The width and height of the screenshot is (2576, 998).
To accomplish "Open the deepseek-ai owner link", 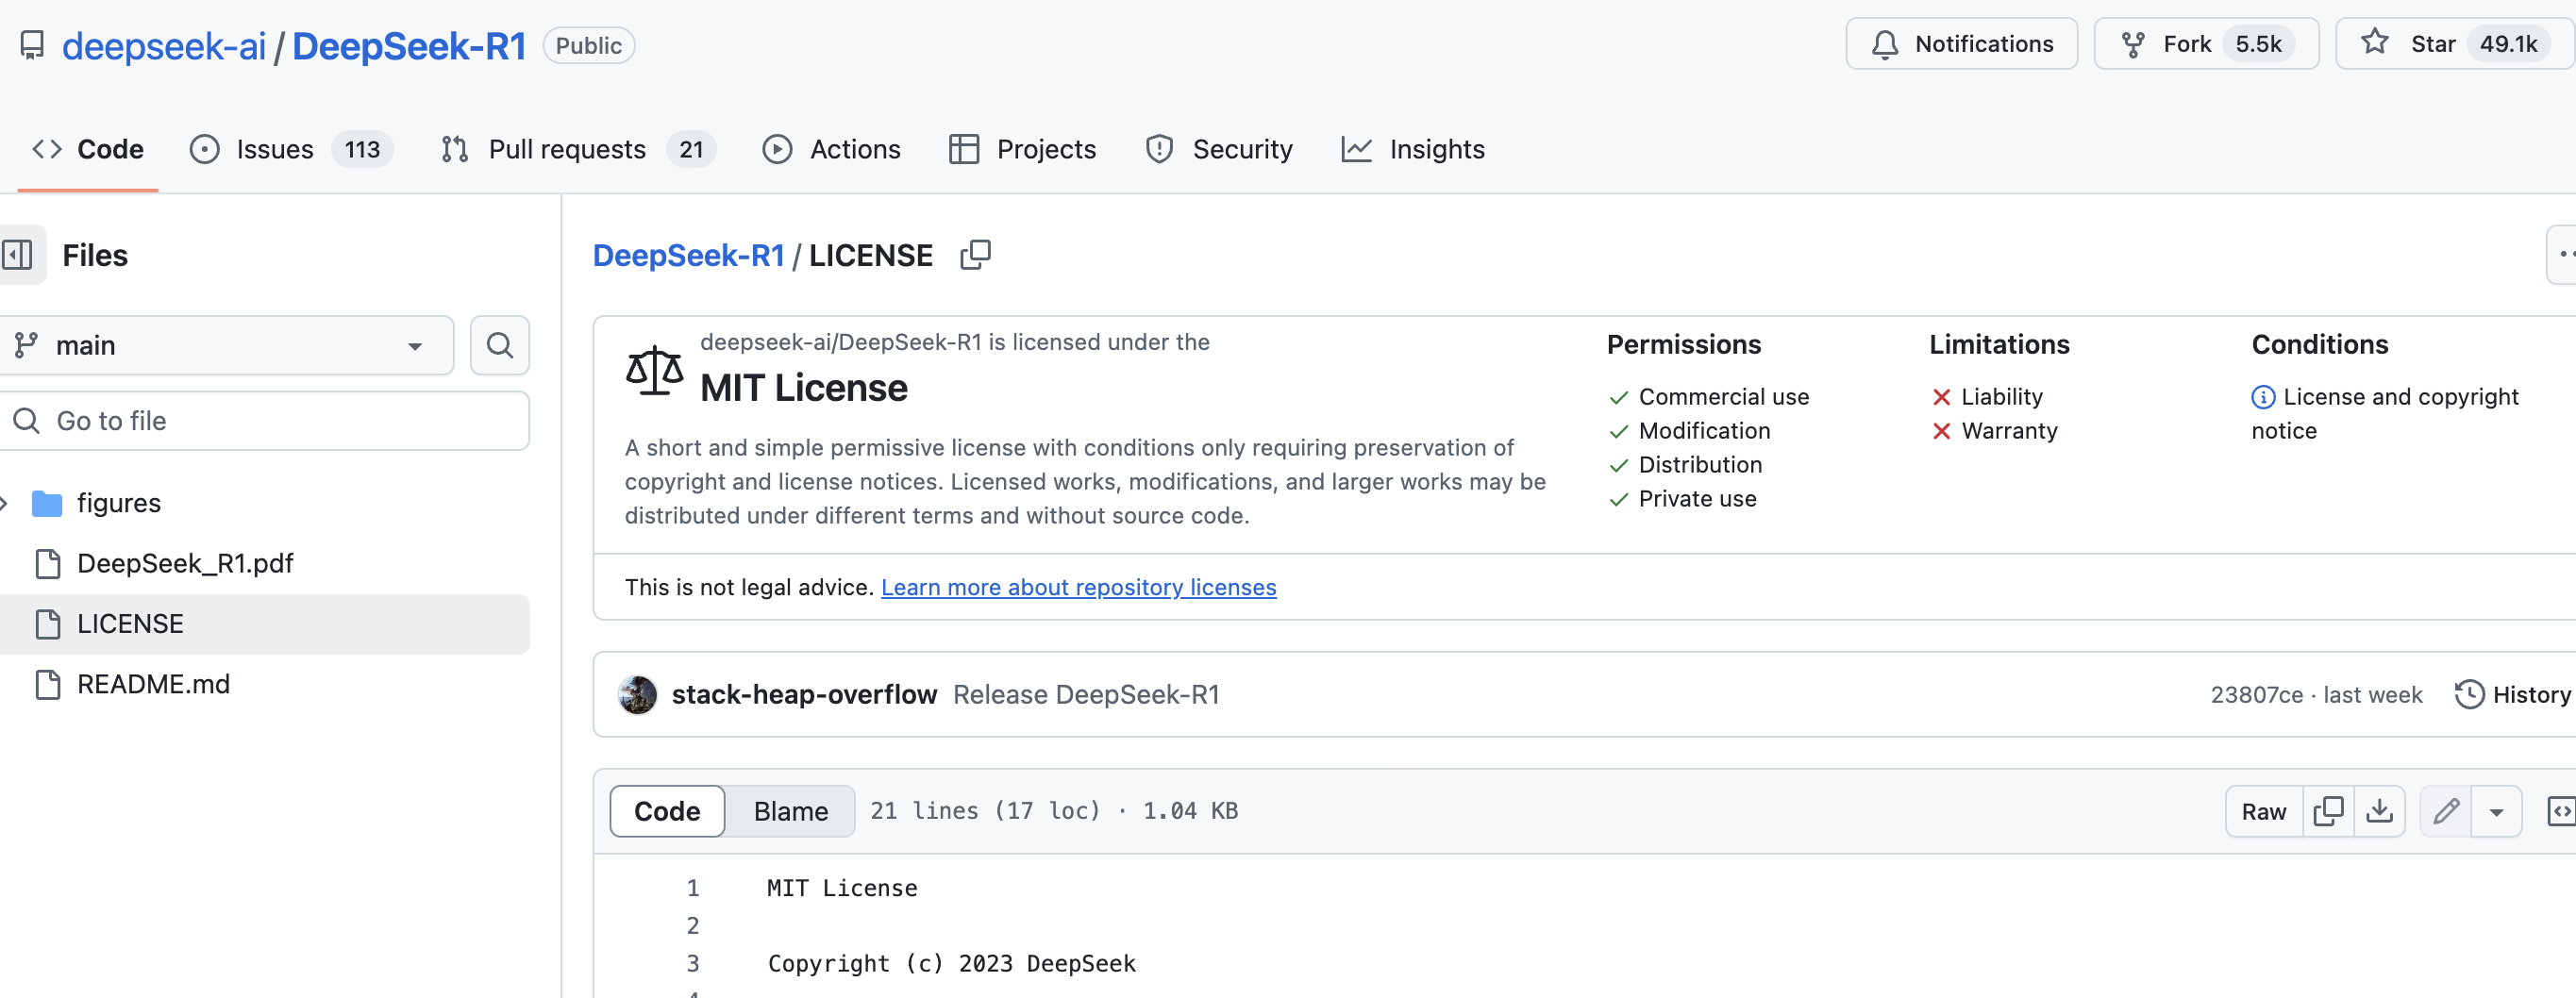I will [164, 46].
